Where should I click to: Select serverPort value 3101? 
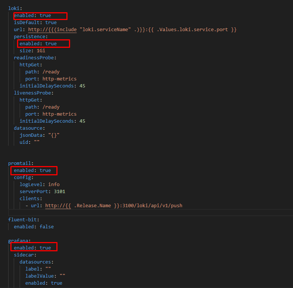(x=59, y=191)
